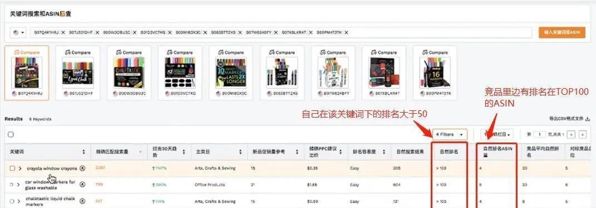Expand chalktastic liquid chalk markers row

point(18,201)
